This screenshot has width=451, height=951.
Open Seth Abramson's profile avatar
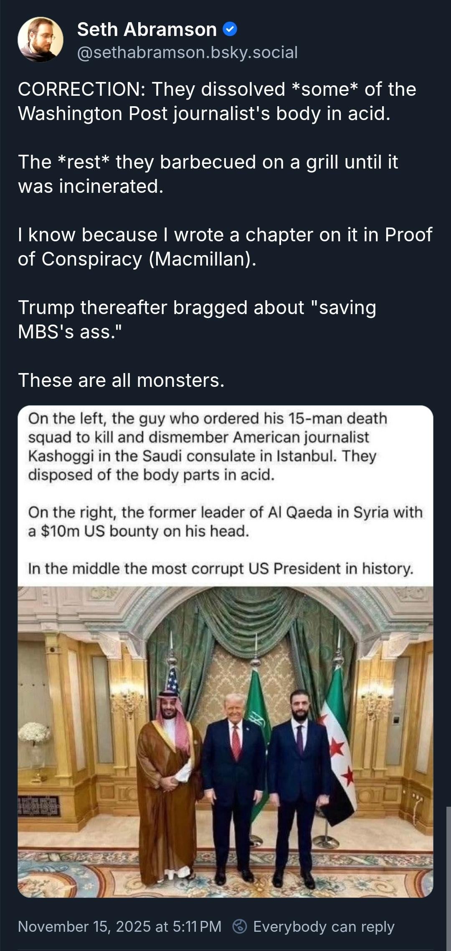41,40
